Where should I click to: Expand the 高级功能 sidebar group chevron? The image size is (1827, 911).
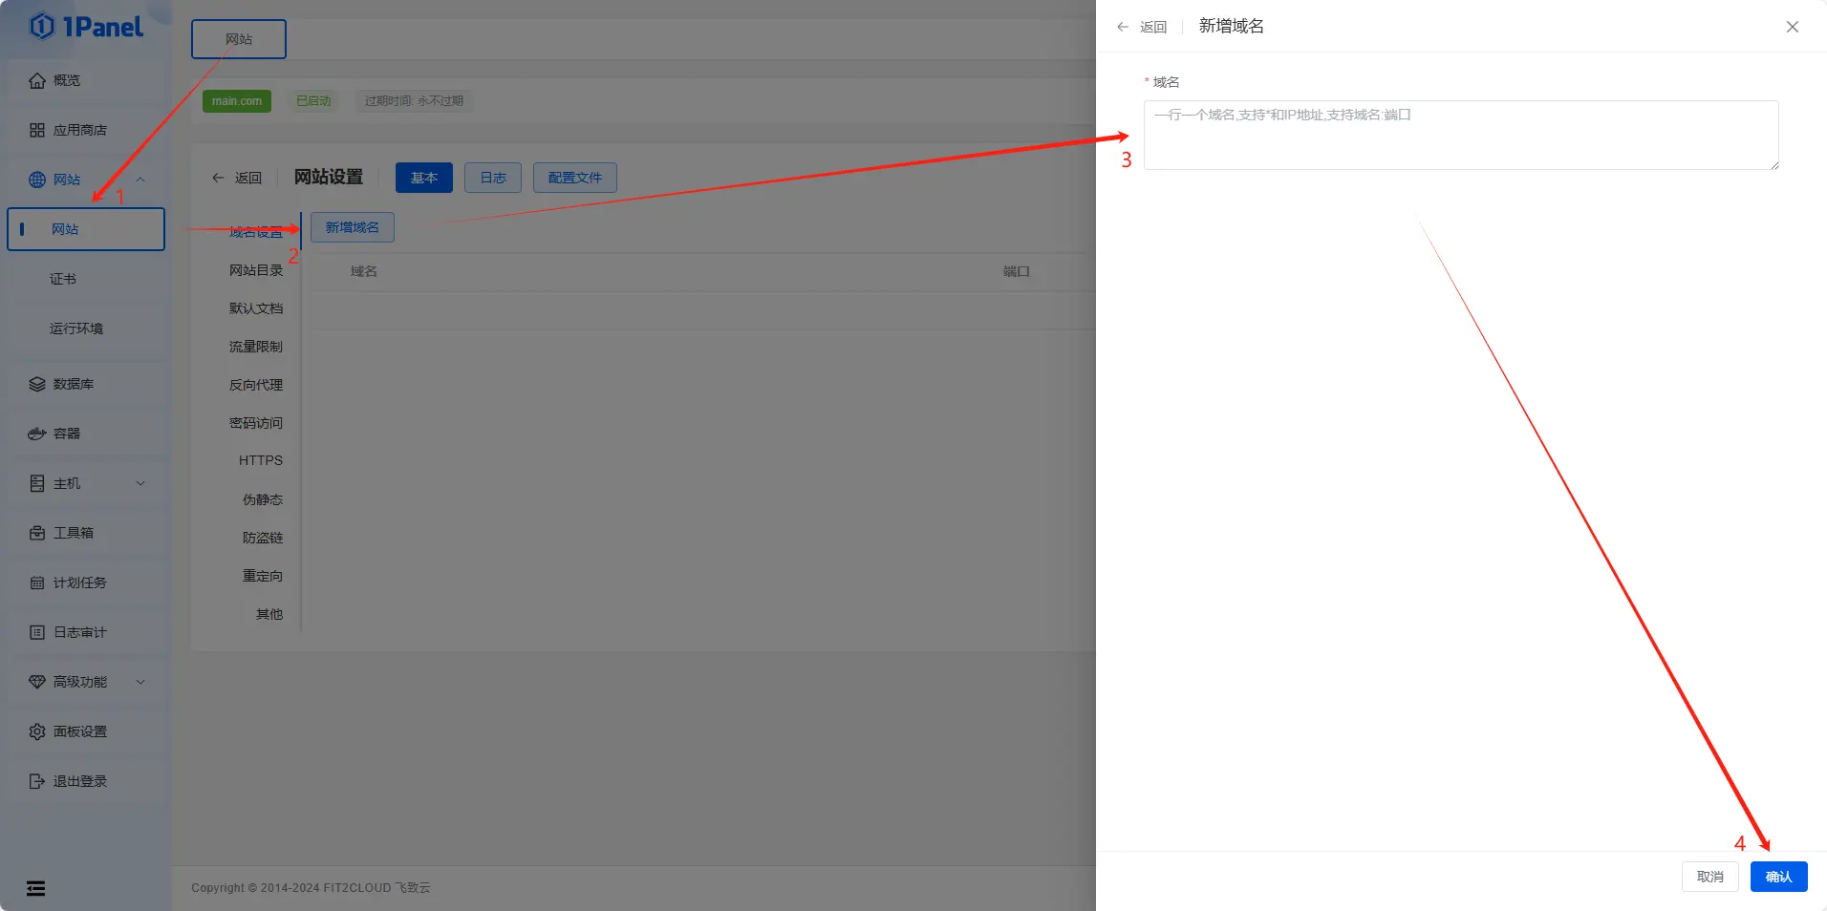coord(140,682)
